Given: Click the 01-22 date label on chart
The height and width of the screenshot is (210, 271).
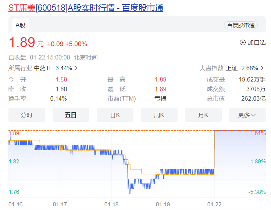Looking at the screenshot, I should click(x=214, y=204).
